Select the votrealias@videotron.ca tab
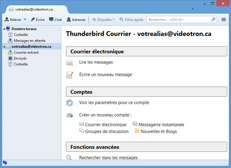The height and width of the screenshot is (168, 231). [37, 9]
